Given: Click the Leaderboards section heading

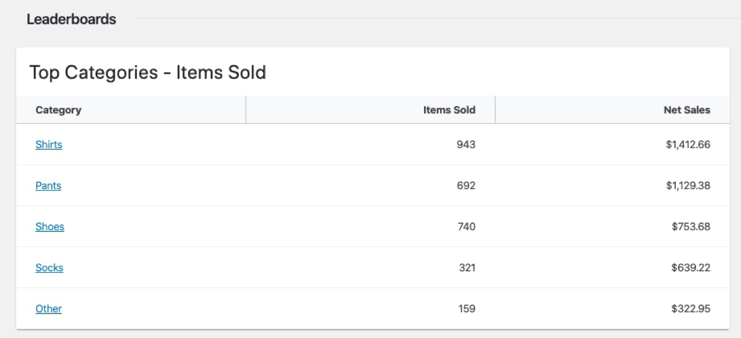Looking at the screenshot, I should [x=72, y=19].
